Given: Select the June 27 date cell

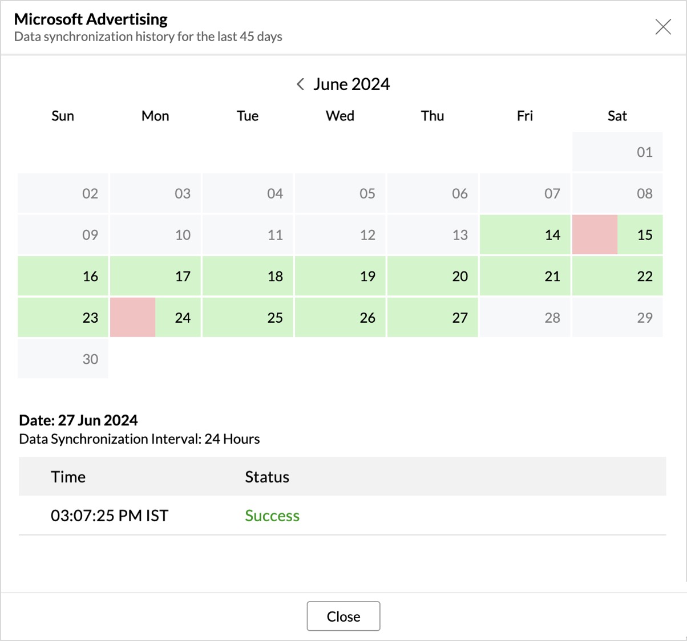Looking at the screenshot, I should (x=433, y=317).
